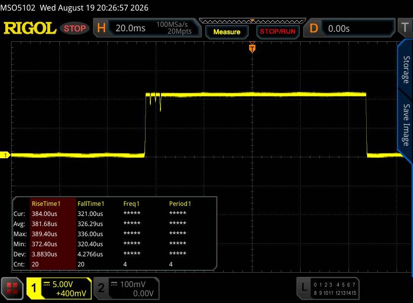This screenshot has height=303, width=413.
Task: Select the FallTime1 measurement column header
Action: (91, 203)
